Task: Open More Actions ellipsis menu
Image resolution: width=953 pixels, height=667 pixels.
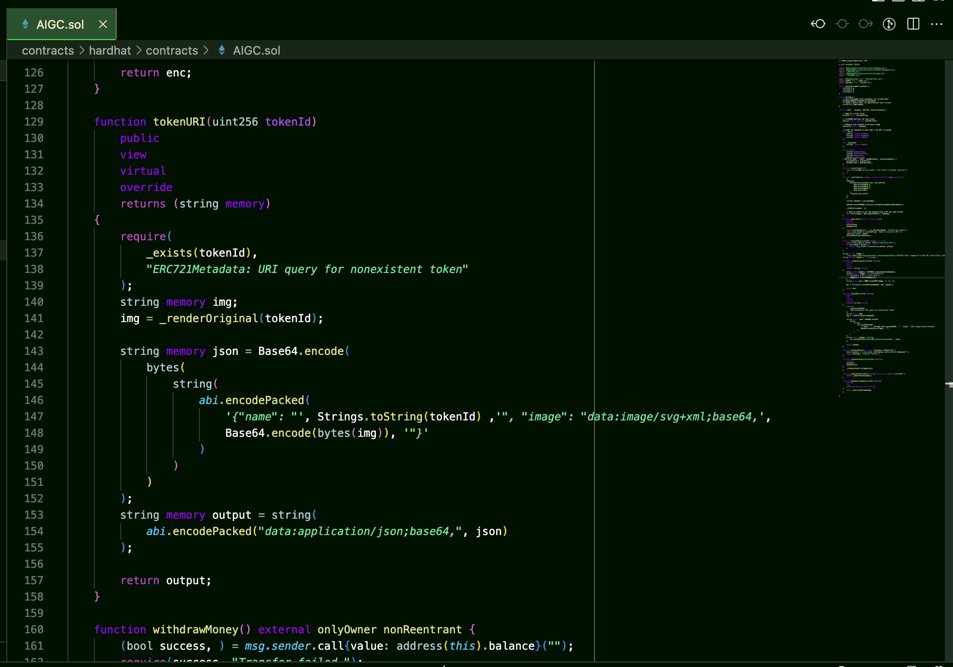Action: point(937,24)
